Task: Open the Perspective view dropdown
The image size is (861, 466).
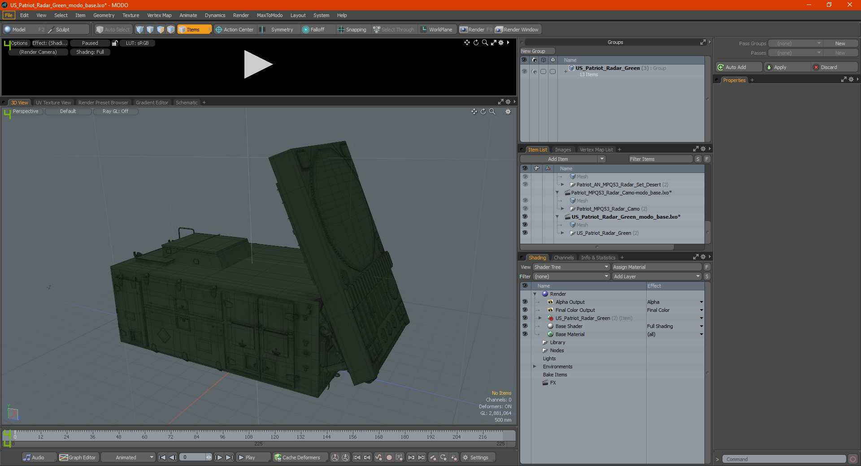Action: pyautogui.click(x=26, y=112)
